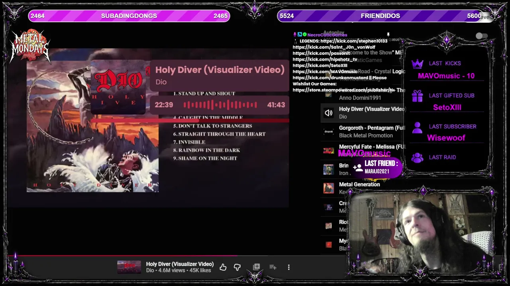Click the Last Subscriber person icon
Screen dimensions: 510x286
pyautogui.click(x=417, y=127)
